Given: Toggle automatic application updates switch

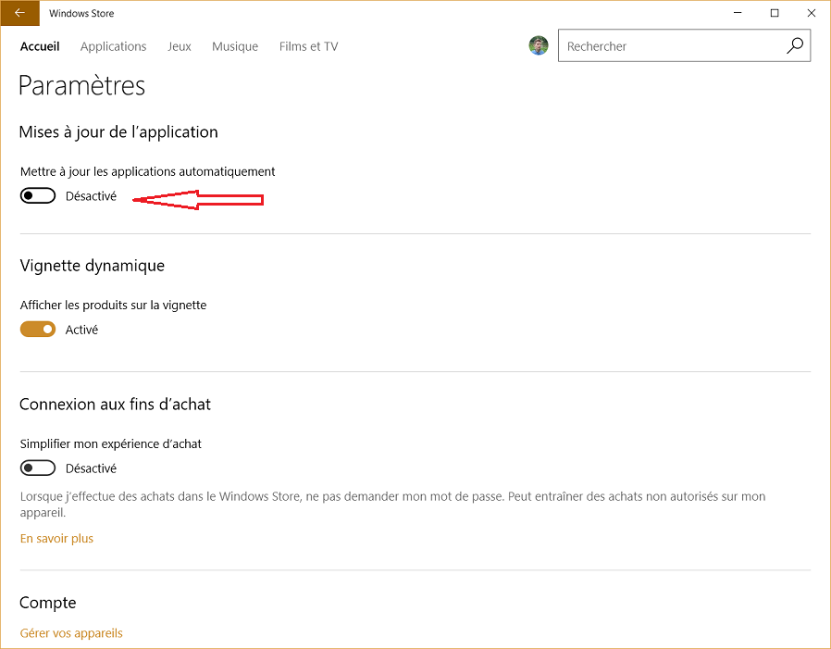Looking at the screenshot, I should click(x=38, y=195).
